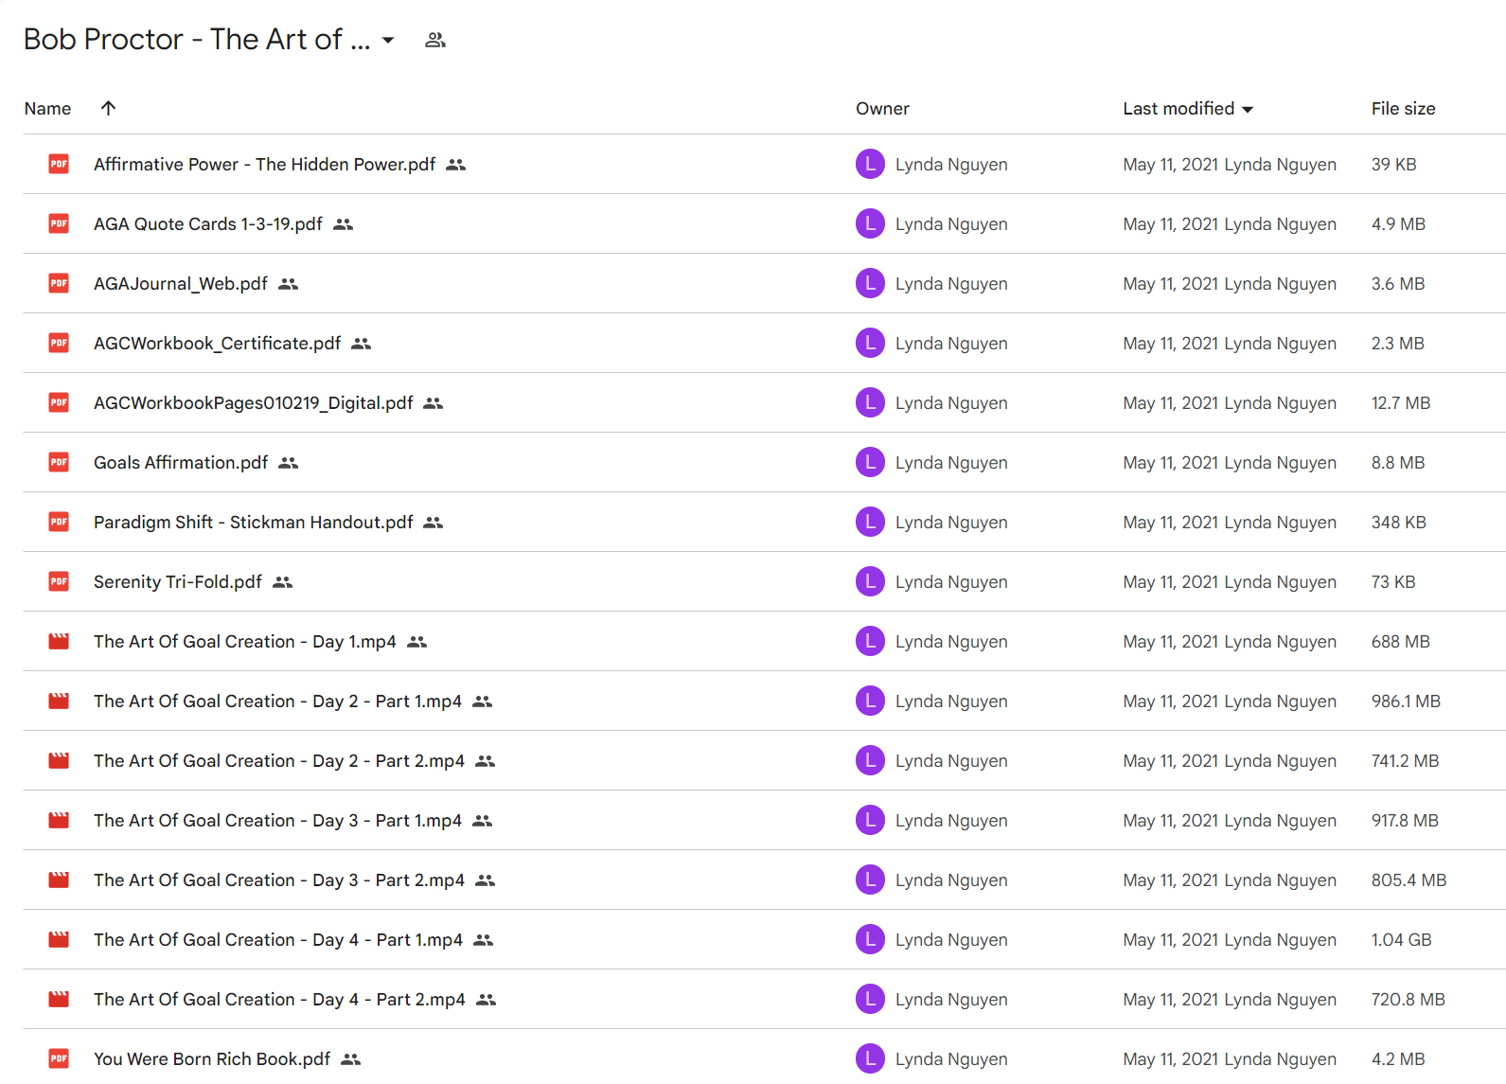Click video icon for Day 4 - Part 1.mp4
The width and height of the screenshot is (1506, 1084).
click(x=59, y=939)
